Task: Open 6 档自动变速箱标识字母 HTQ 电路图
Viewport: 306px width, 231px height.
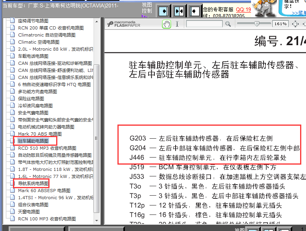Action: tap(54, 84)
